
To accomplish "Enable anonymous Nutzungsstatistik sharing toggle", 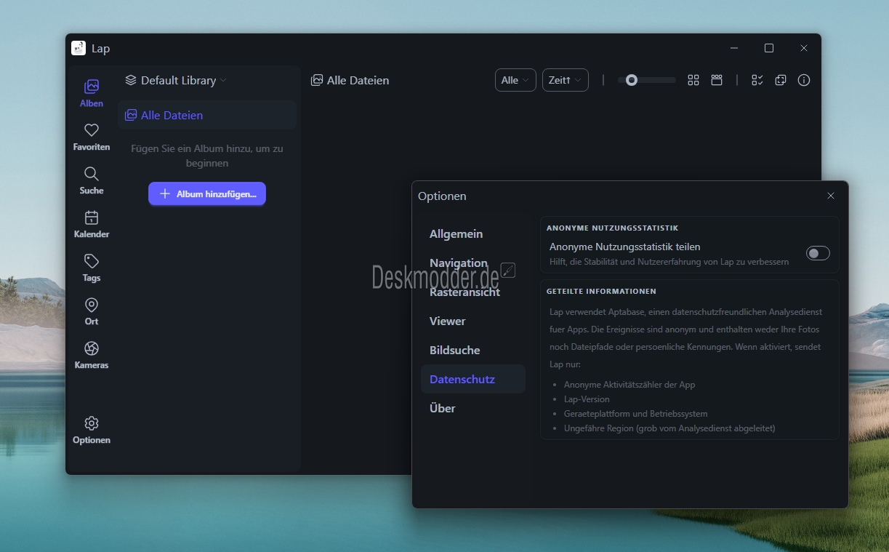I will click(x=817, y=253).
